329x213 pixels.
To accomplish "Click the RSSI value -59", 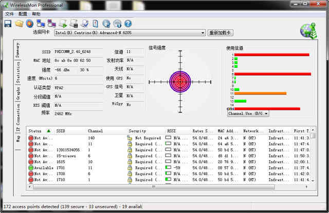I will (177, 168).
